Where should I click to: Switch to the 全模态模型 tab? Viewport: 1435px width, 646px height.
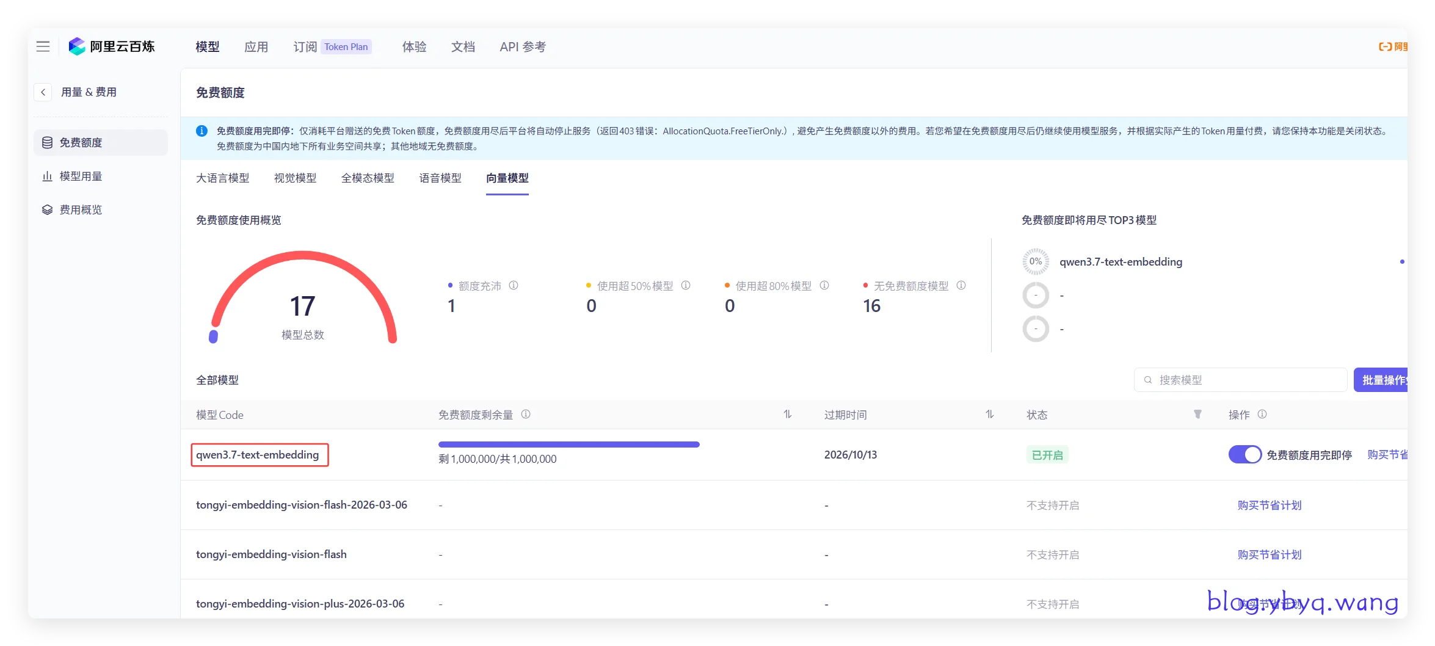[x=368, y=178]
